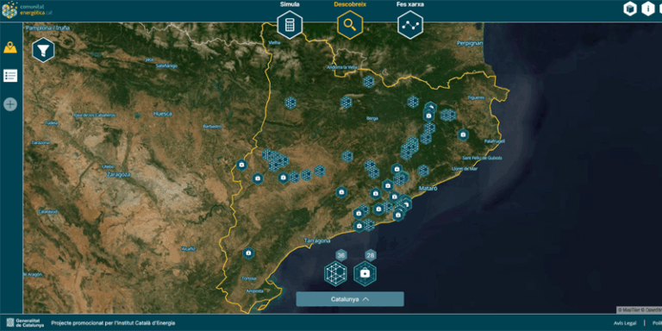Select the community marker right of Berga label
The height and width of the screenshot is (331, 662).
click(x=413, y=102)
